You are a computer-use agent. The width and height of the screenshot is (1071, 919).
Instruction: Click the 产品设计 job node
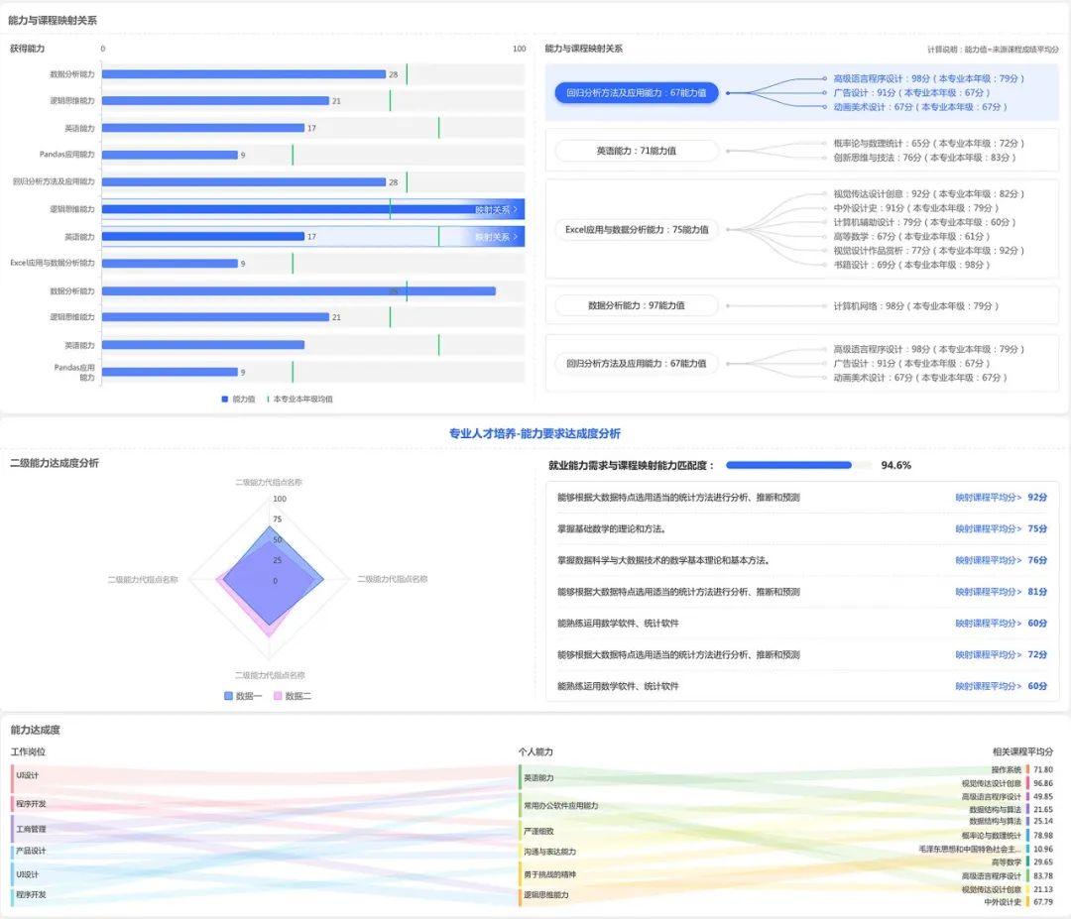point(31,852)
